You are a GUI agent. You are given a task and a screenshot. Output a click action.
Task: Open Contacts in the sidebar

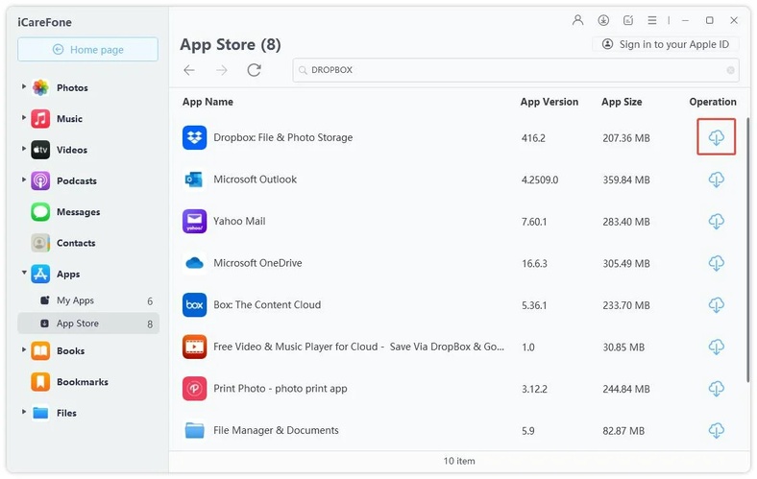[x=76, y=243]
